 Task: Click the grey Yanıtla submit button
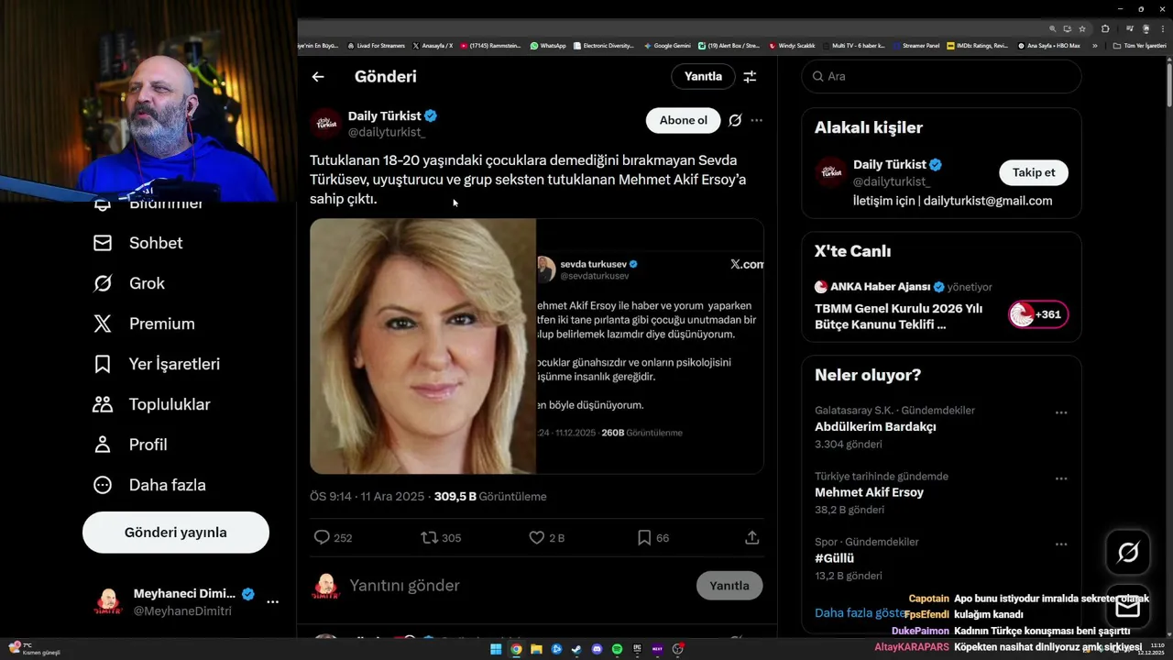tap(729, 586)
